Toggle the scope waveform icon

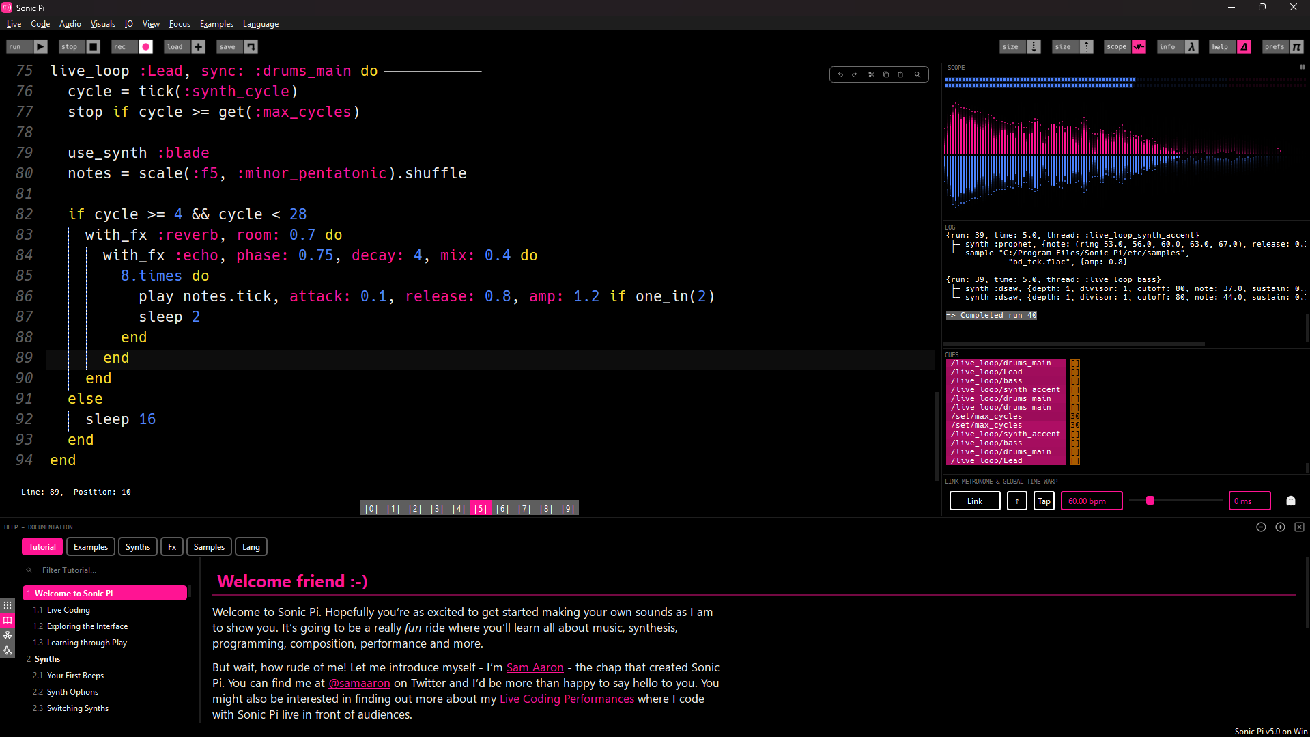tap(1139, 46)
